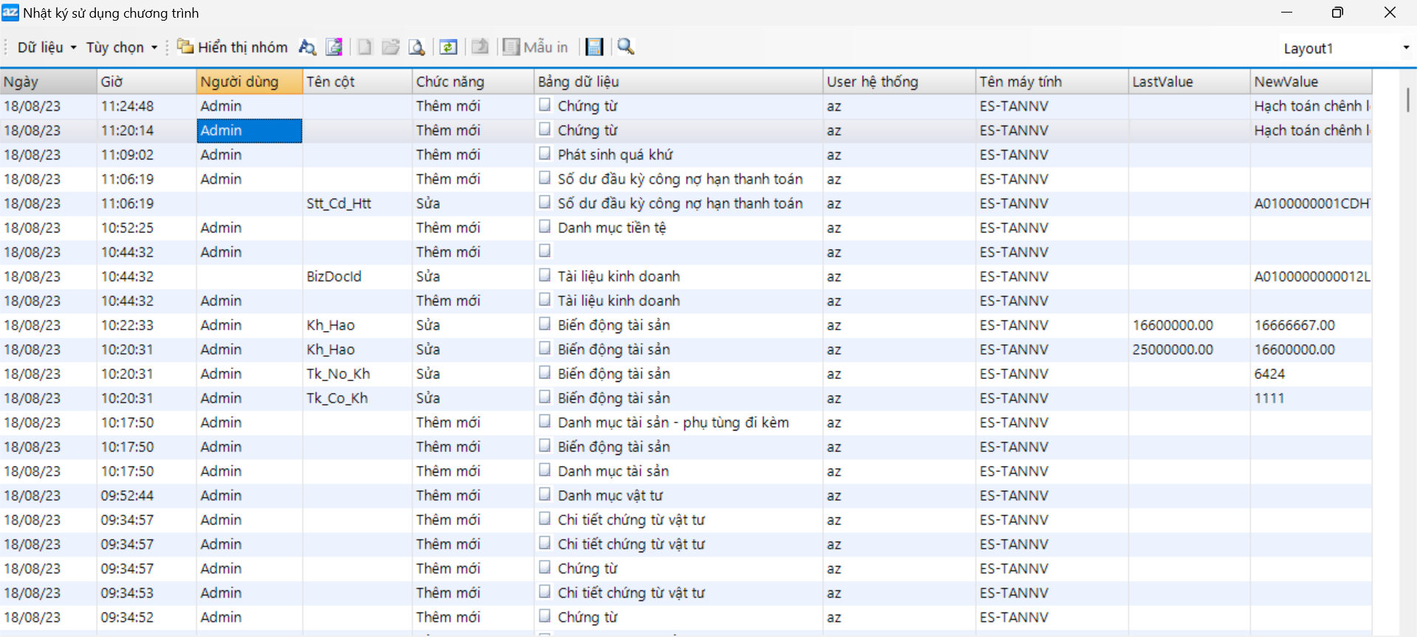The height and width of the screenshot is (637, 1417).
Task: Click the print preview icon in the toolbar
Action: point(417,47)
